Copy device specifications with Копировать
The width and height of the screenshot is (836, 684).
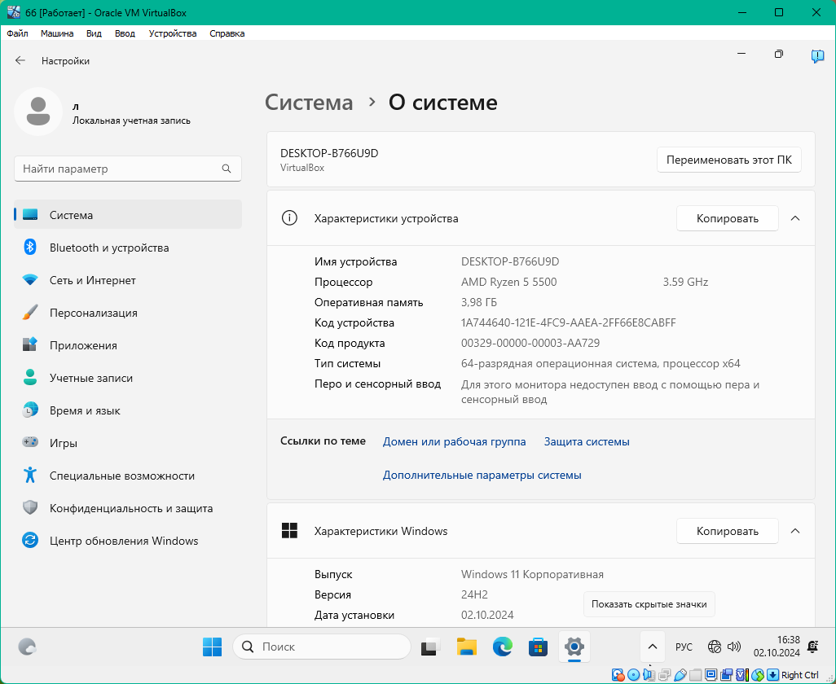tap(727, 218)
